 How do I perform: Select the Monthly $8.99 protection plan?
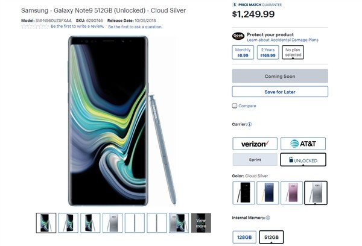[243, 53]
